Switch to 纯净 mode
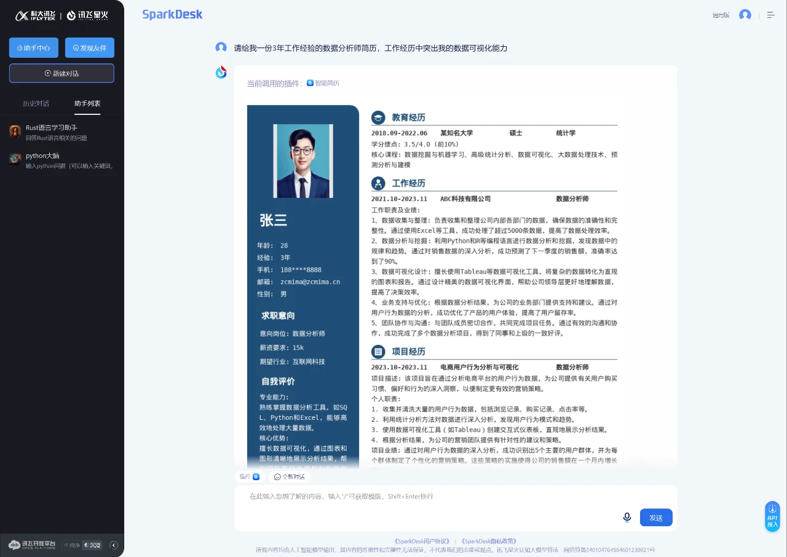This screenshot has height=557, width=787. pyautogui.click(x=71, y=545)
